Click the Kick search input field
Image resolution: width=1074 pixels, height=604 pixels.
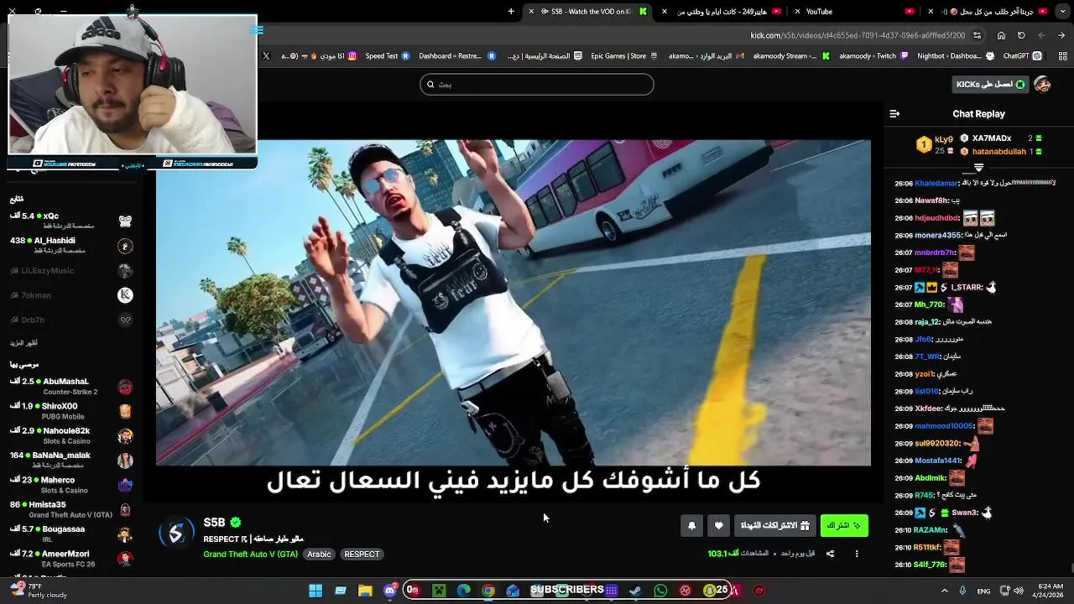pos(537,85)
